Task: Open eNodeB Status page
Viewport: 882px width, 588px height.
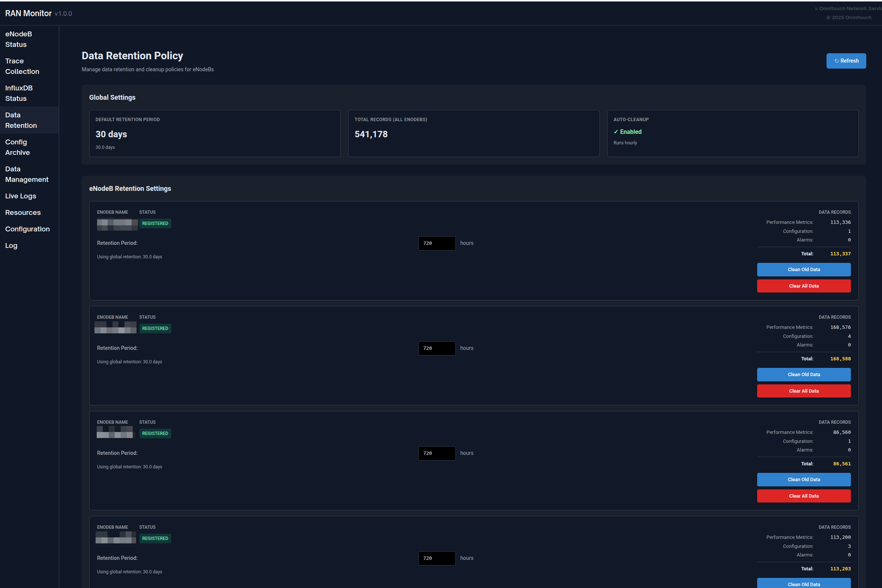Action: click(19, 39)
